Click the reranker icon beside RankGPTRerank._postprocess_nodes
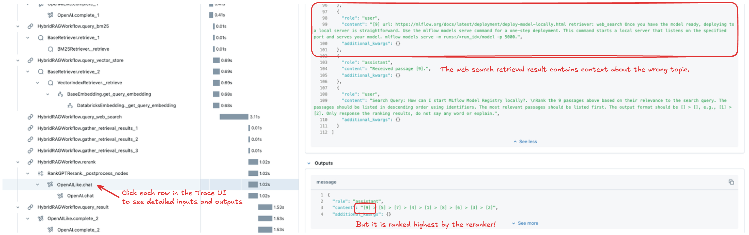The height and width of the screenshot is (235, 749). [x=40, y=174]
